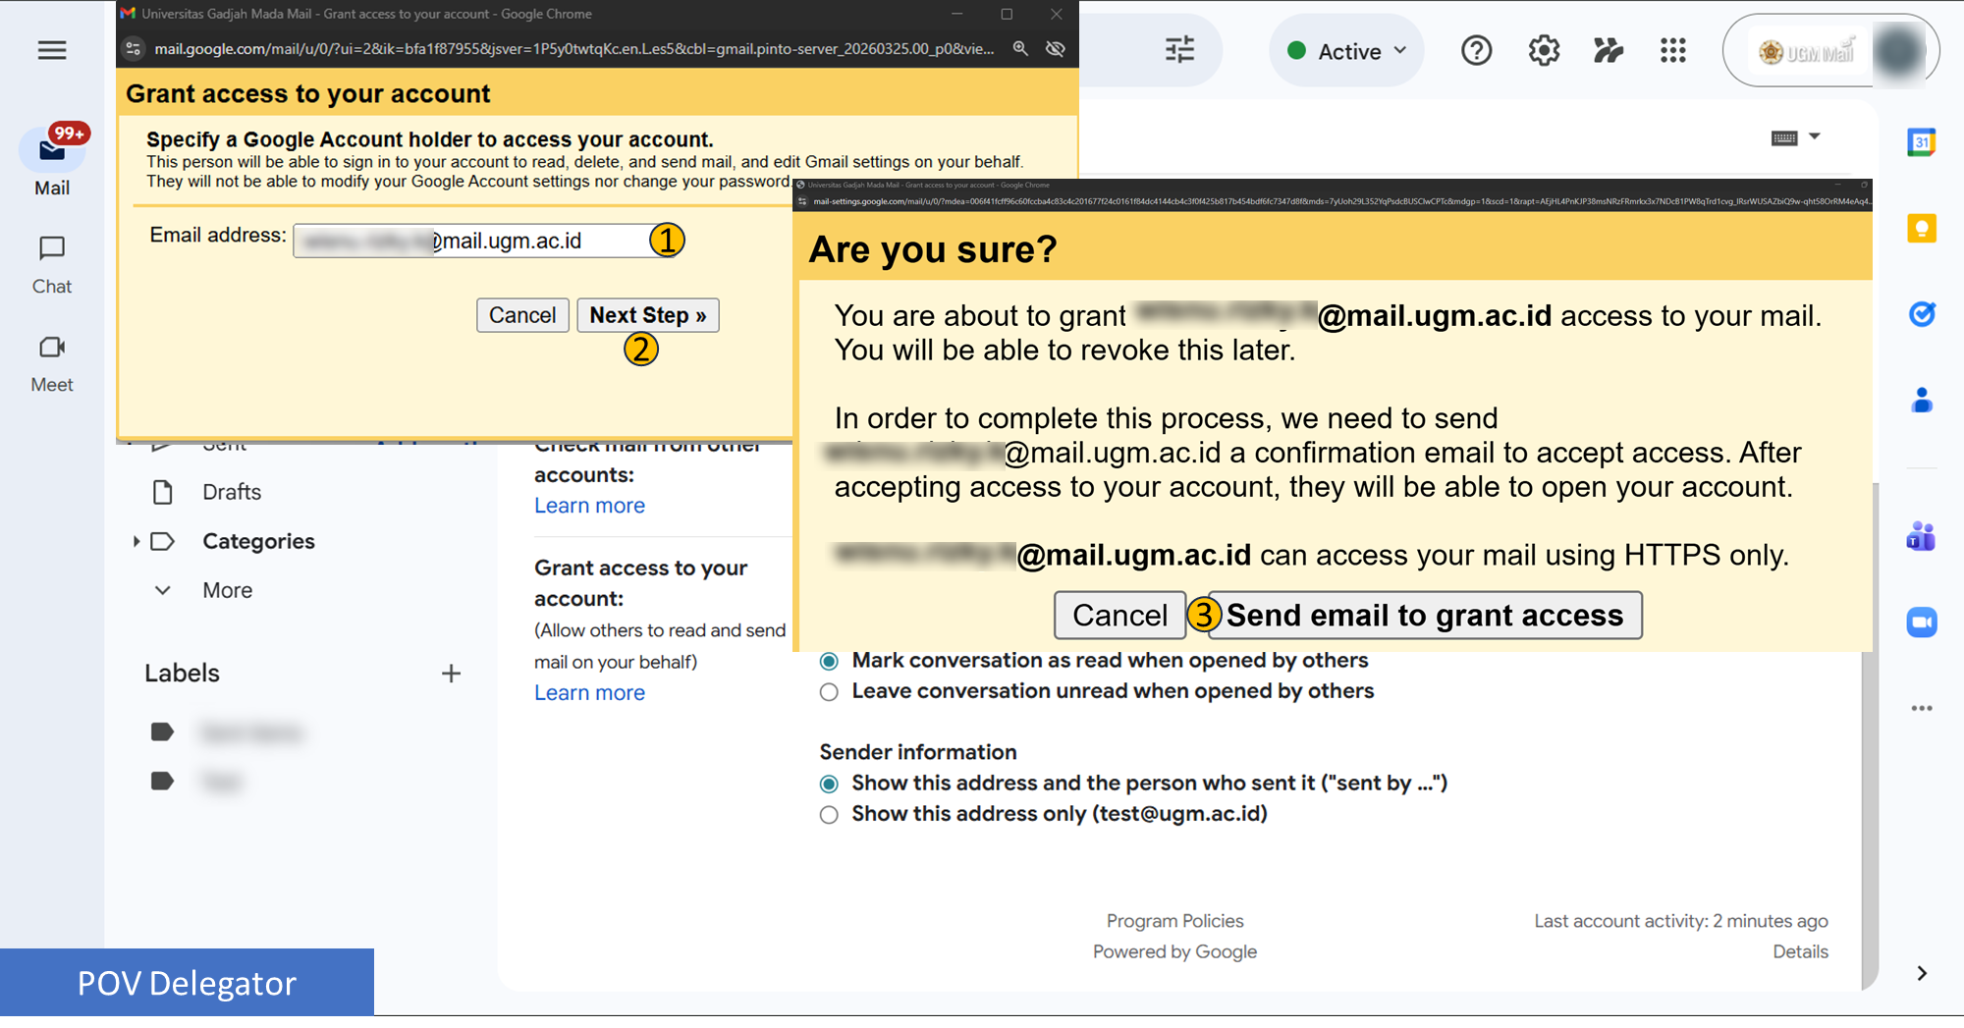Expand the Categories label tree
The image size is (1964, 1028).
(136, 542)
